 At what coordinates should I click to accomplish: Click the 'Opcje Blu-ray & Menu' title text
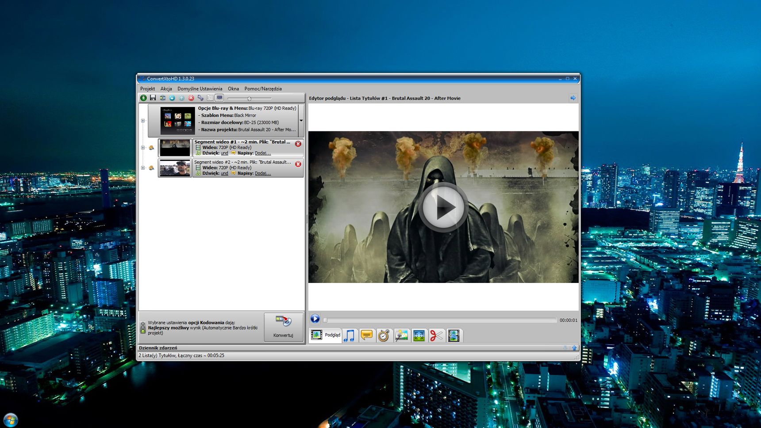[223, 108]
